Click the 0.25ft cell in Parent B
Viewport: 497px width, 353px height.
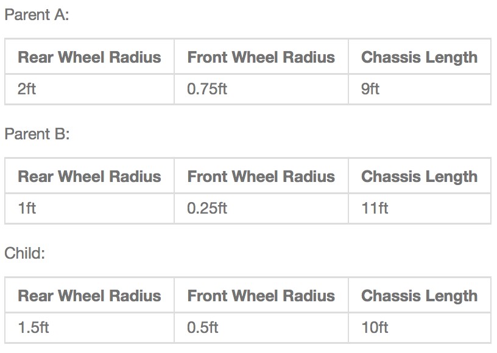[x=207, y=208]
